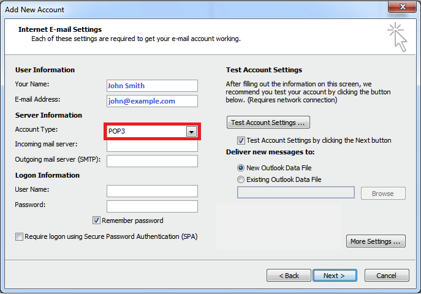
Task: Go to the Next step
Action: [335, 276]
